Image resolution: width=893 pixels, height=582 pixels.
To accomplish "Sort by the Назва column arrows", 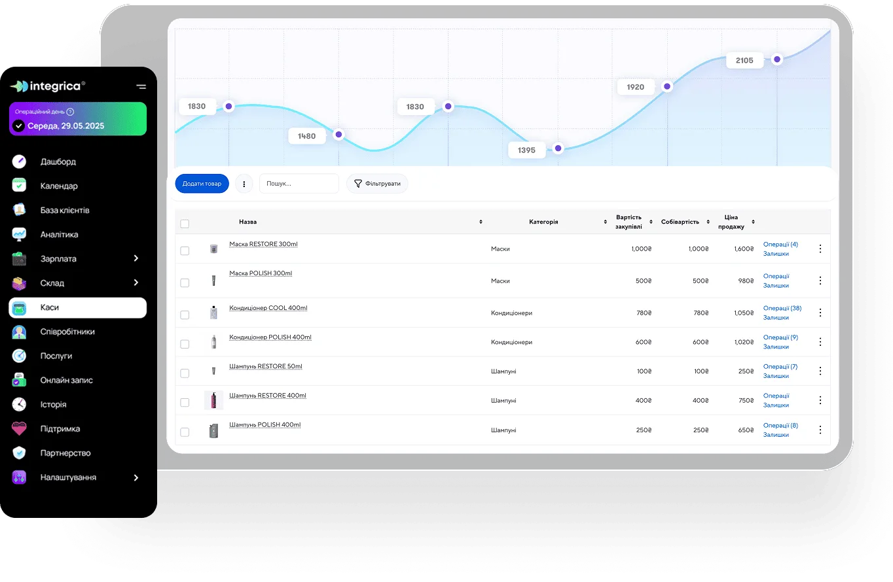I will click(x=481, y=222).
